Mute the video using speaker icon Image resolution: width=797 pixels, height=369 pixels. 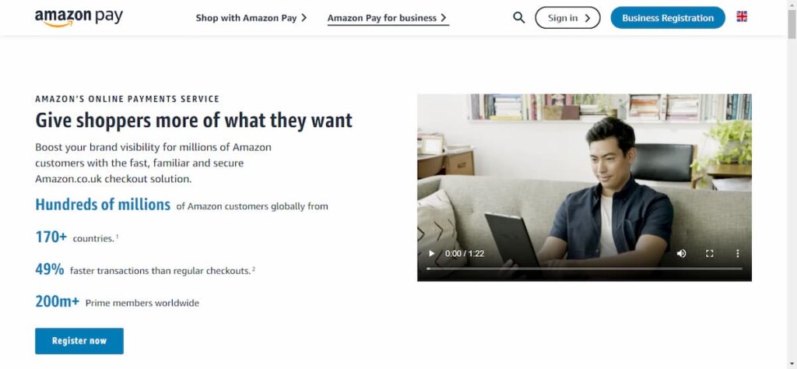coord(681,253)
